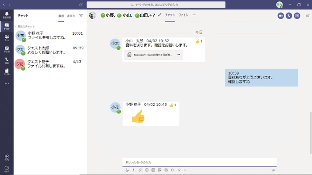Viewport: 312px width, 175px height.
Task: Open the chat with クエスト花子
Action: (x=50, y=64)
